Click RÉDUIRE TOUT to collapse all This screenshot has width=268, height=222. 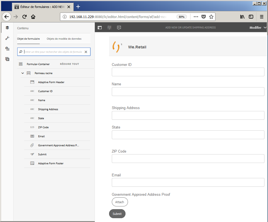point(69,64)
